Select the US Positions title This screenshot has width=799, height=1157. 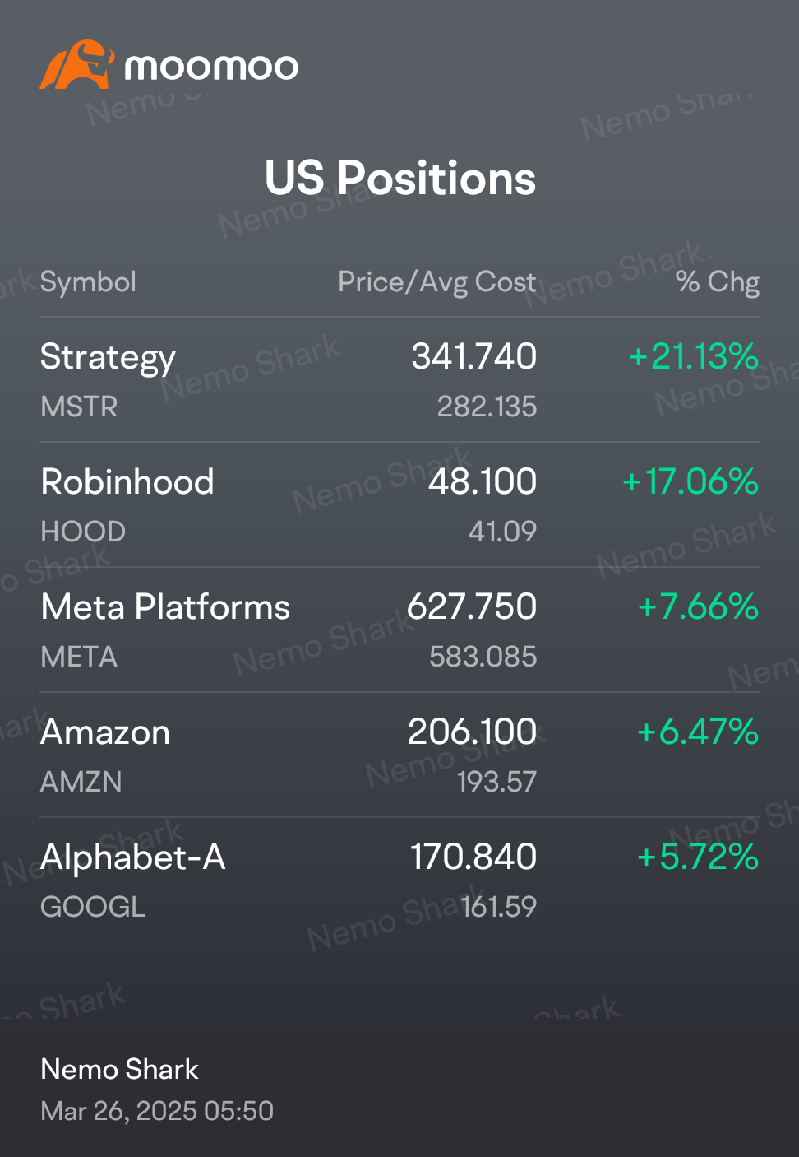coord(400,178)
